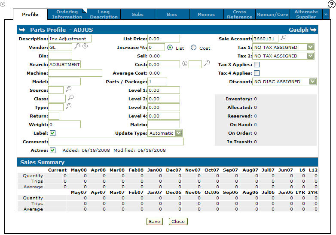Expand the Discount dropdown
This screenshot has width=336, height=235.
click(x=312, y=81)
